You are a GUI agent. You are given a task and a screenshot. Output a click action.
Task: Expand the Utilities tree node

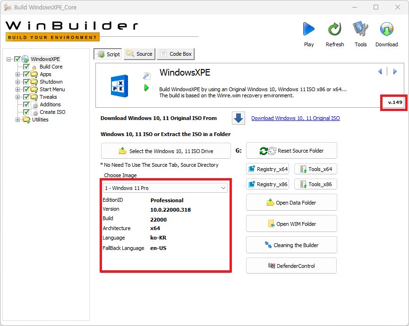tap(17, 120)
